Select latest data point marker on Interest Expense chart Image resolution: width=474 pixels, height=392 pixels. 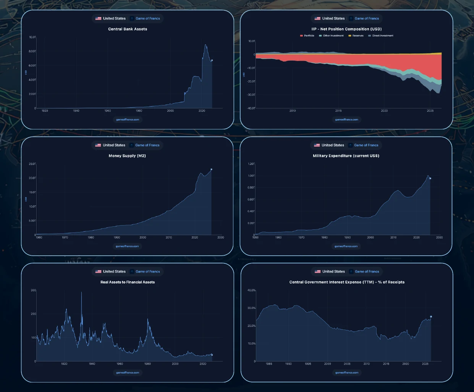point(431,316)
